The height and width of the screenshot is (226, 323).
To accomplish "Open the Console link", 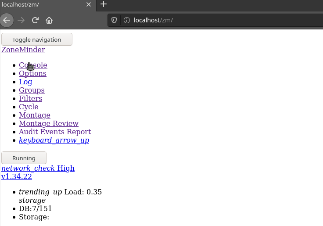I will coord(33,65).
